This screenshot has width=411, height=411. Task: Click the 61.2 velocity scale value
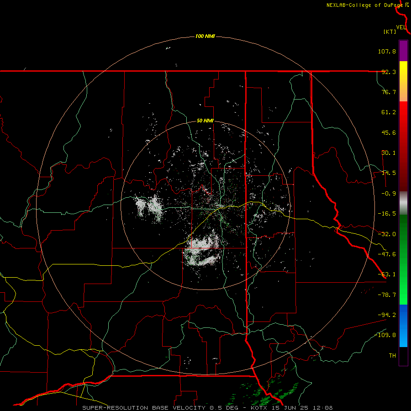click(x=389, y=112)
